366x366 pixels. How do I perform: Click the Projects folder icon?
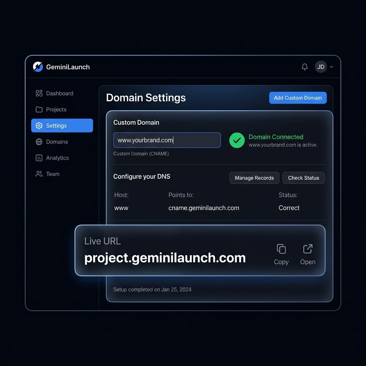pyautogui.click(x=39, y=109)
